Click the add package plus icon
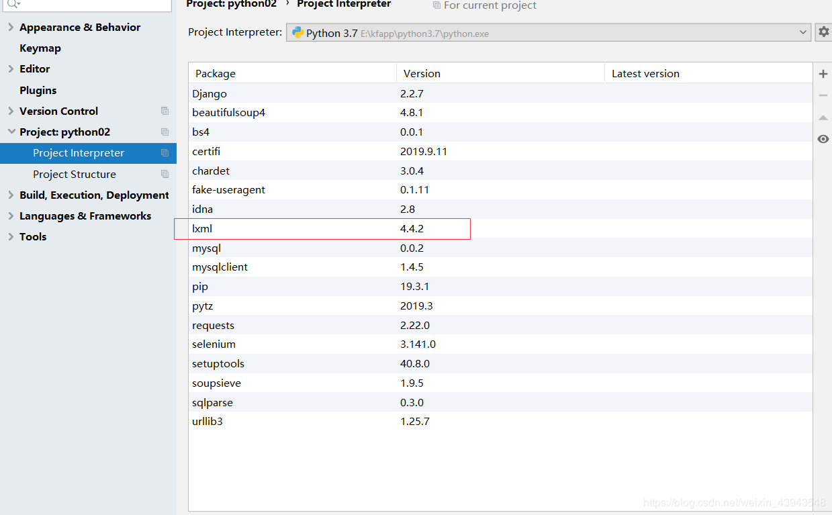Viewport: 832px width, 515px height. point(823,74)
